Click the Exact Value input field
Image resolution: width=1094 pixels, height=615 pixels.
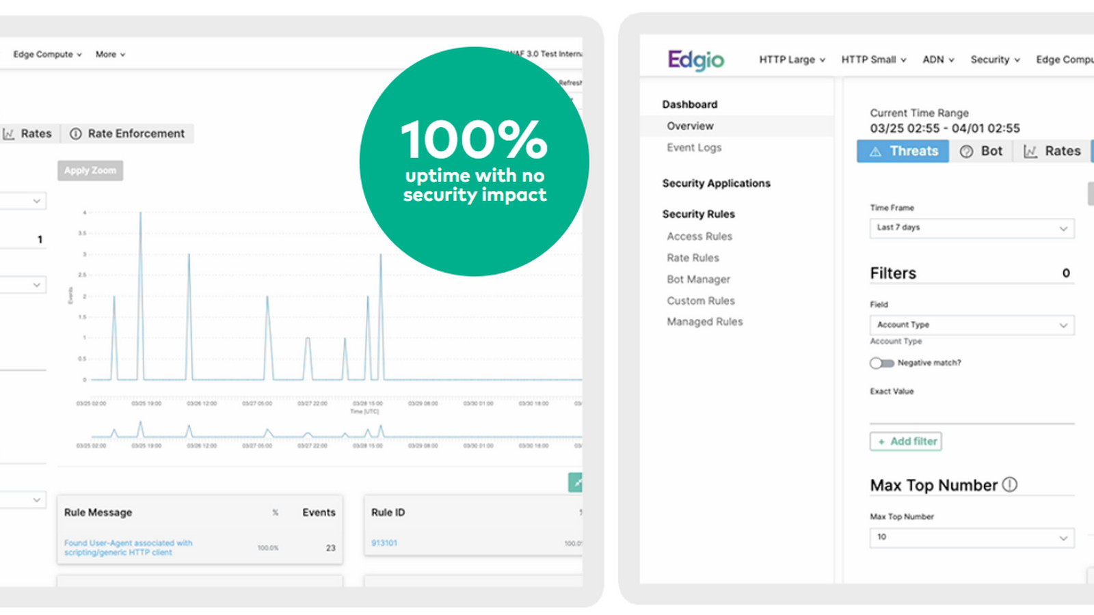[972, 413]
